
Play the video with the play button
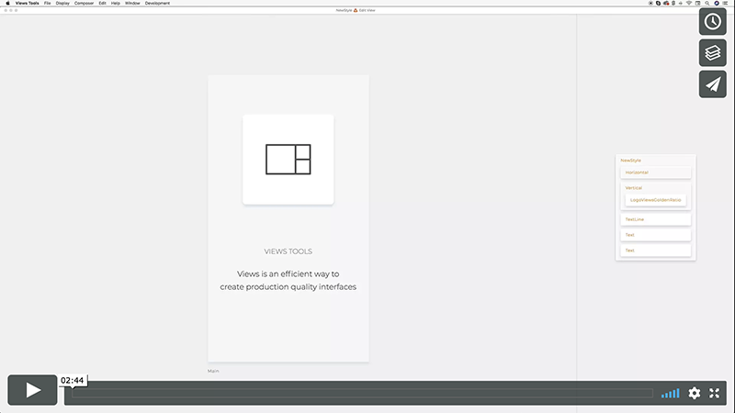pos(32,389)
